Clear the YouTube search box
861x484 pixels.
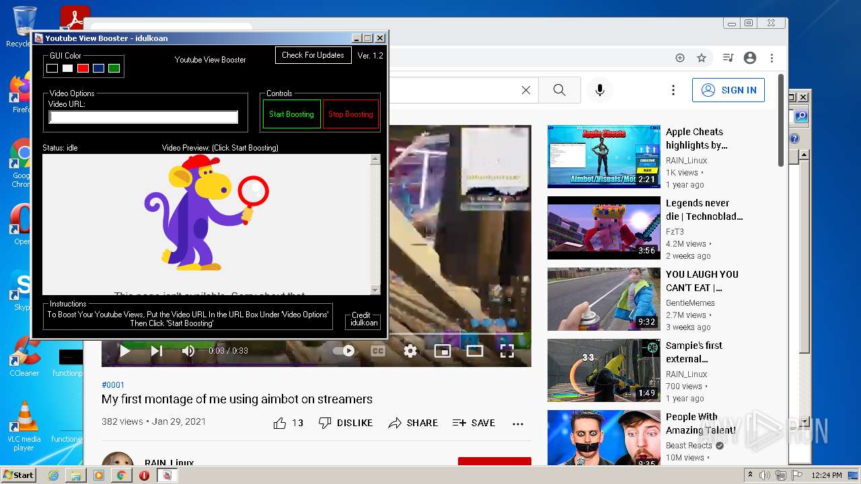(x=526, y=90)
